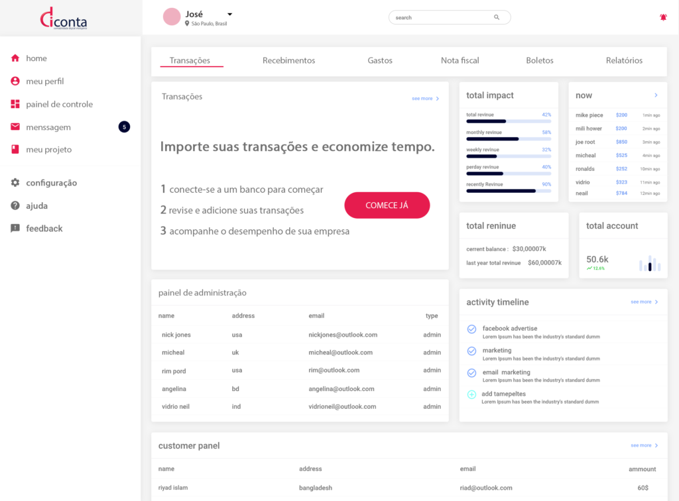This screenshot has height=501, width=679.
Task: Click the ajuda question mark icon
Action: pyautogui.click(x=15, y=205)
